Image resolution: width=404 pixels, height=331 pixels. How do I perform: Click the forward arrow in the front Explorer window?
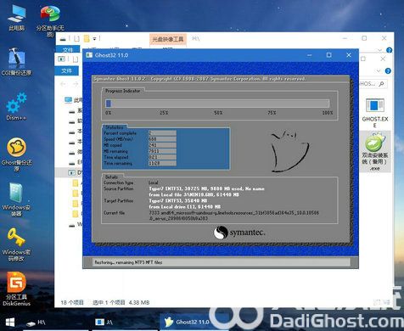(76, 84)
